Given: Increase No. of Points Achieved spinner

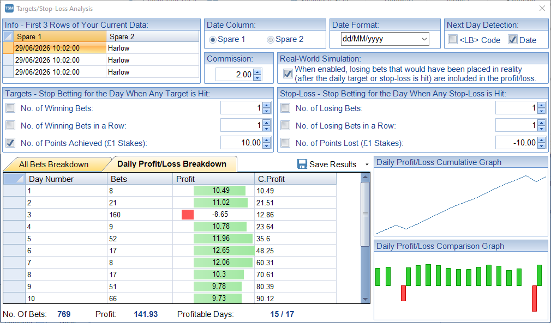Looking at the screenshot, I should click(266, 139).
